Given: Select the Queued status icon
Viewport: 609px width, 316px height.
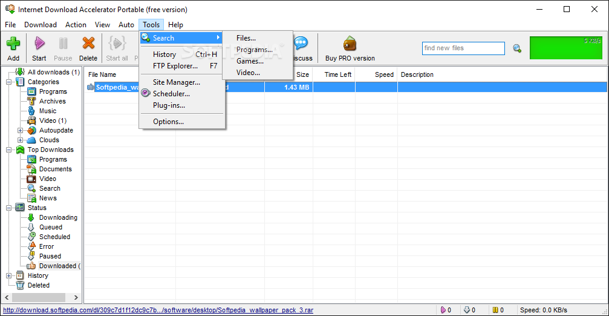Looking at the screenshot, I should [31, 227].
